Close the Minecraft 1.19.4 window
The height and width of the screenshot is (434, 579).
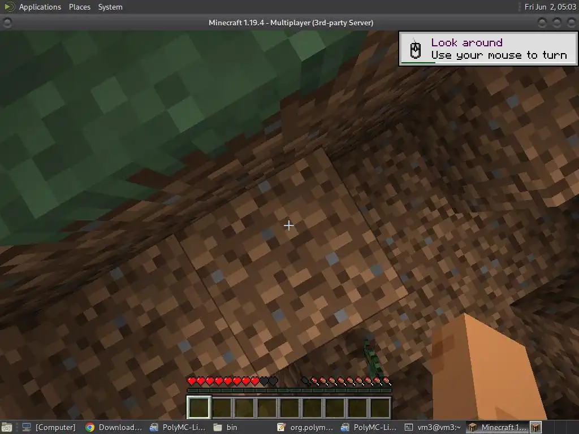pyautogui.click(x=571, y=23)
